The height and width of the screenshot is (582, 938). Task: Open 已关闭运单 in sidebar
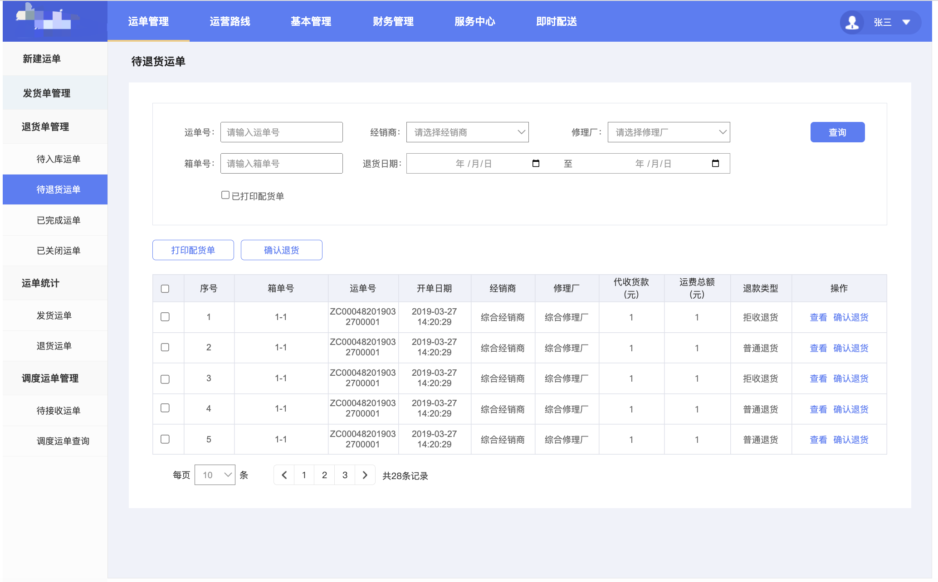55,251
